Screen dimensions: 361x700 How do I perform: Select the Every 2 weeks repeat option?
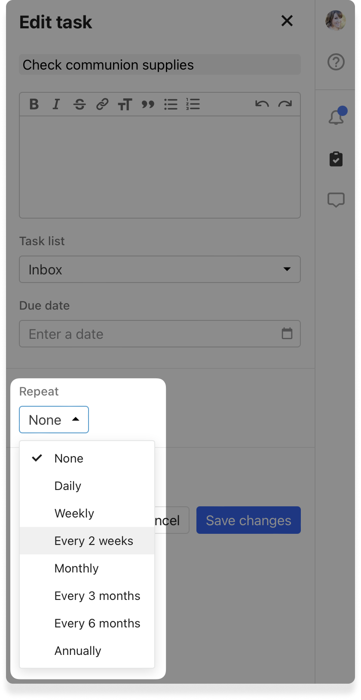(94, 541)
